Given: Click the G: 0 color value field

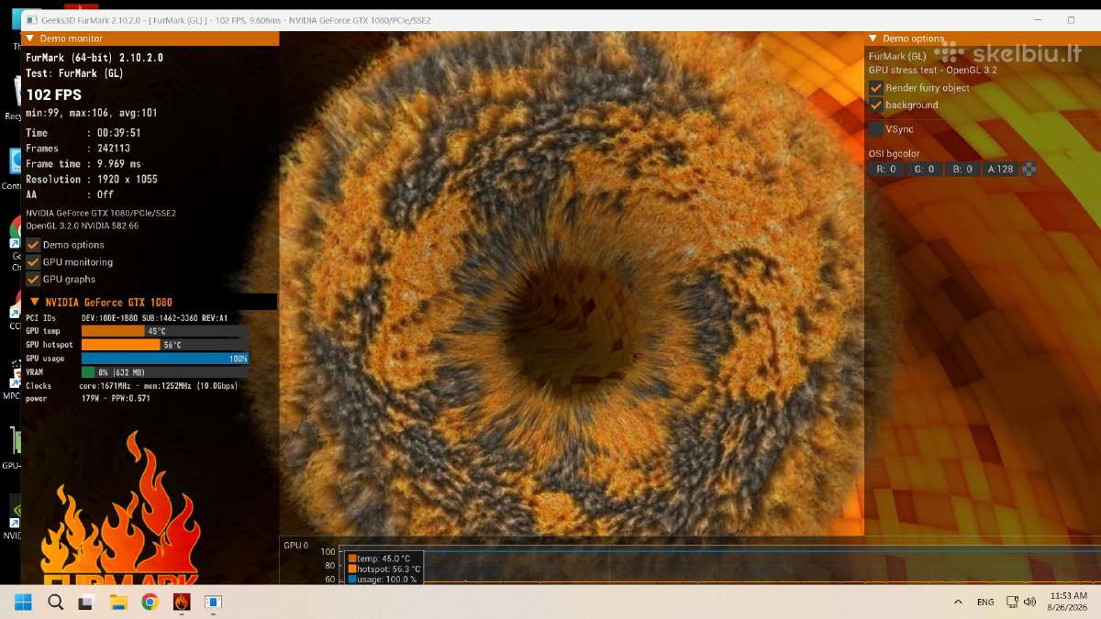Looking at the screenshot, I should coord(925,169).
